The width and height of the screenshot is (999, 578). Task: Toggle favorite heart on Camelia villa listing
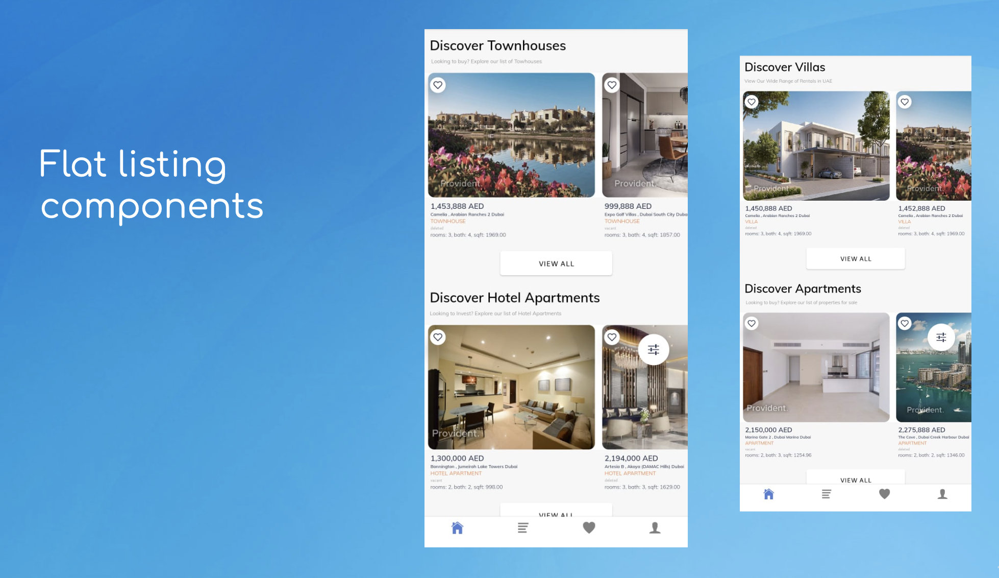point(752,102)
